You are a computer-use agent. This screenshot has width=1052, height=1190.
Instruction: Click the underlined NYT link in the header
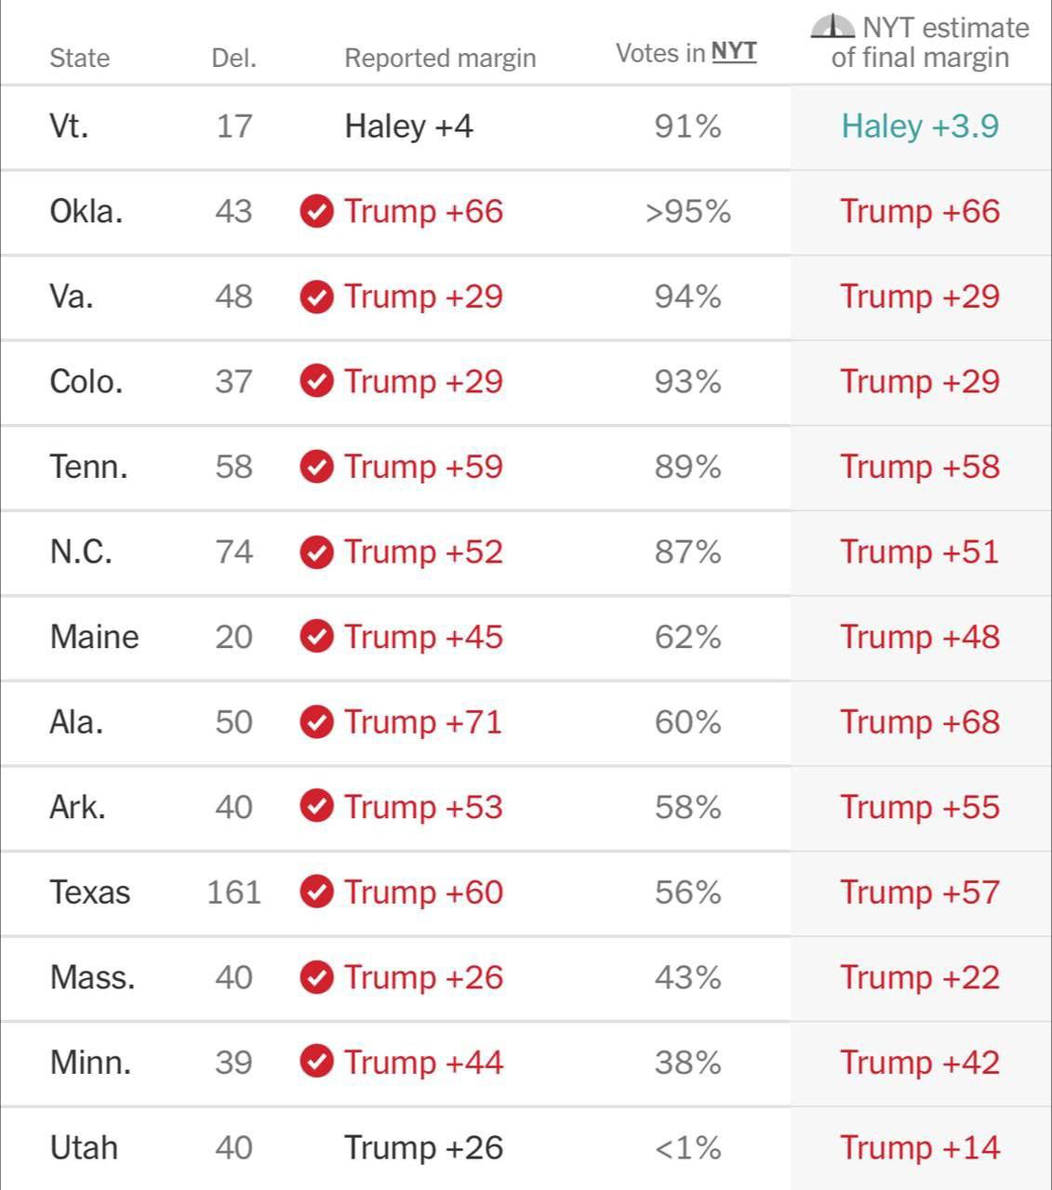734,53
